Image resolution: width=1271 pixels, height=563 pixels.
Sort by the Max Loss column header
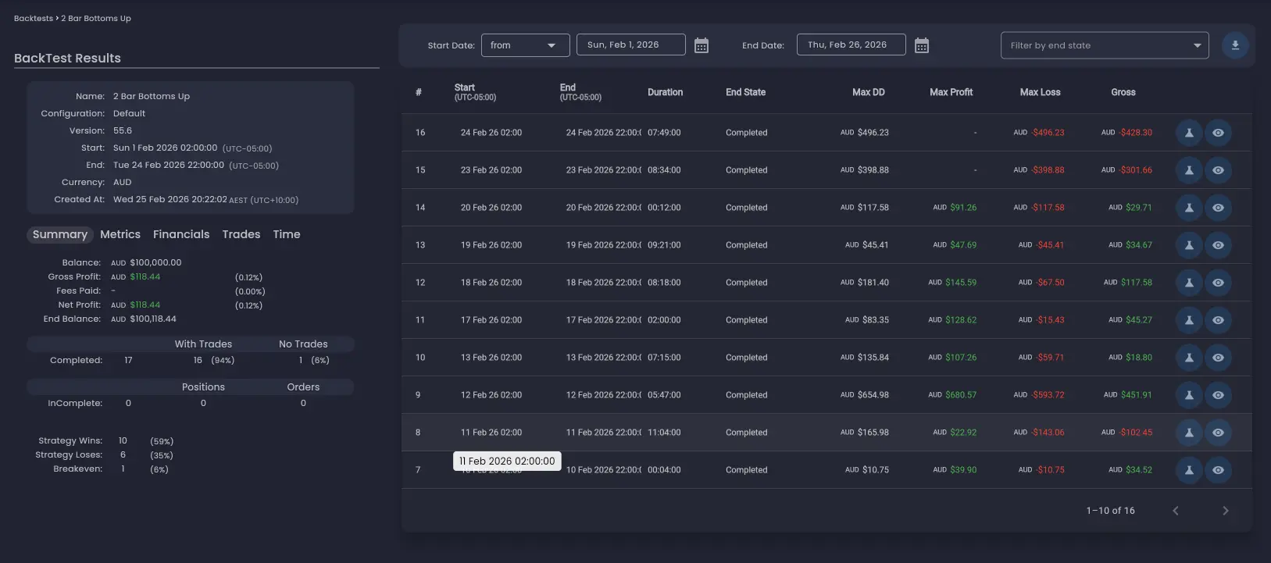click(x=1040, y=92)
